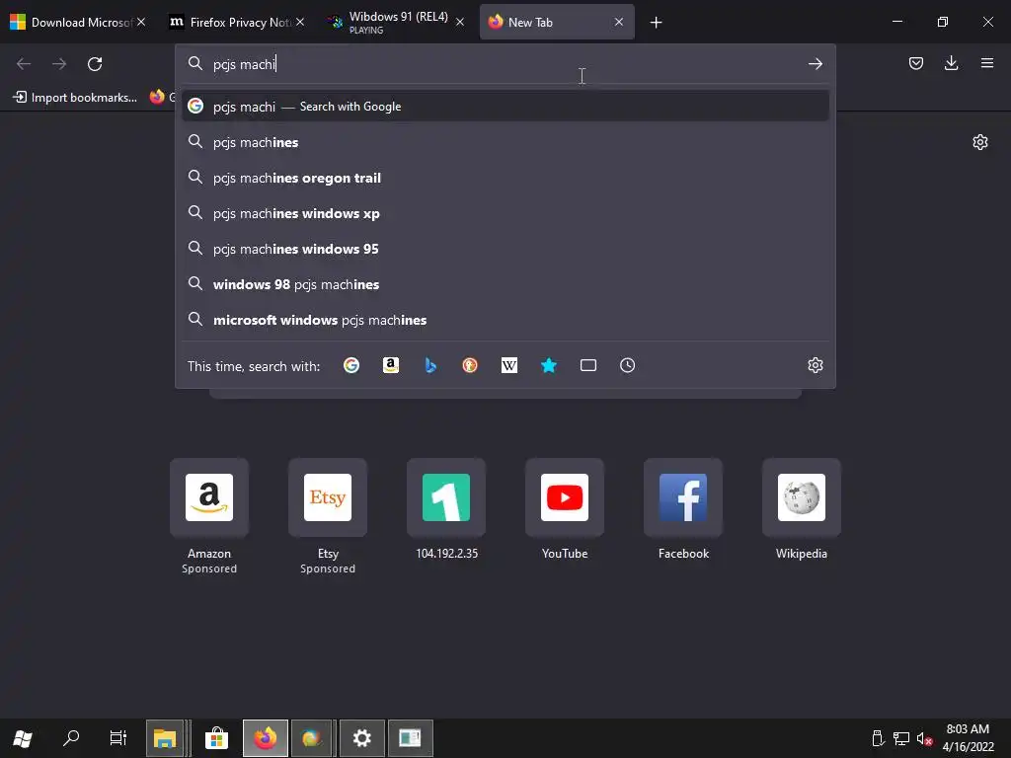Open Task View on taskbar
1011x758 pixels.
click(118, 738)
